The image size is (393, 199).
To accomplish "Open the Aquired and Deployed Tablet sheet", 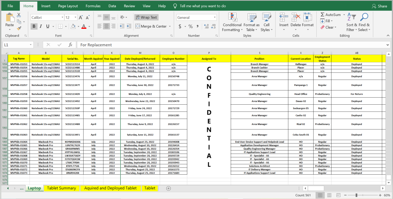I will (110, 188).
